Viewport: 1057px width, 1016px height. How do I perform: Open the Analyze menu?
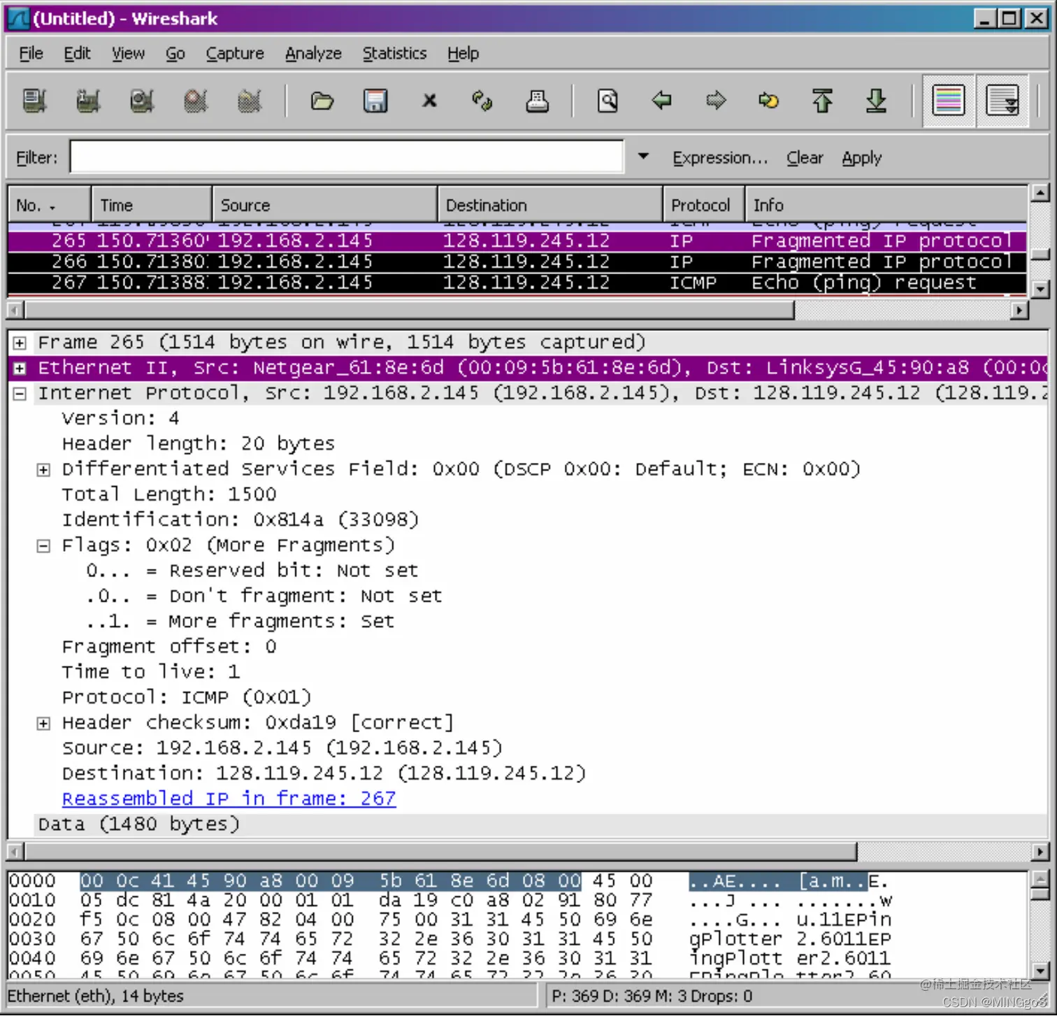[313, 54]
